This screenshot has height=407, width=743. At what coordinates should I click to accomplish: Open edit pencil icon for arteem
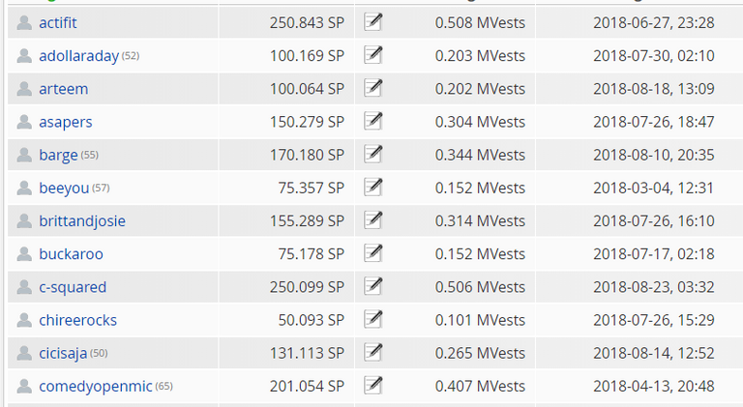click(x=372, y=89)
